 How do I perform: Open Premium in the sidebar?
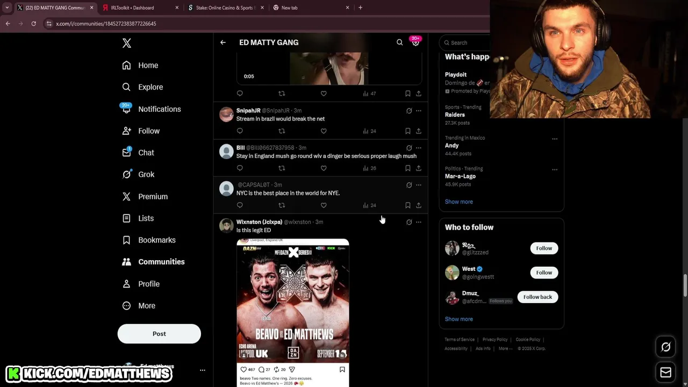pos(145,197)
